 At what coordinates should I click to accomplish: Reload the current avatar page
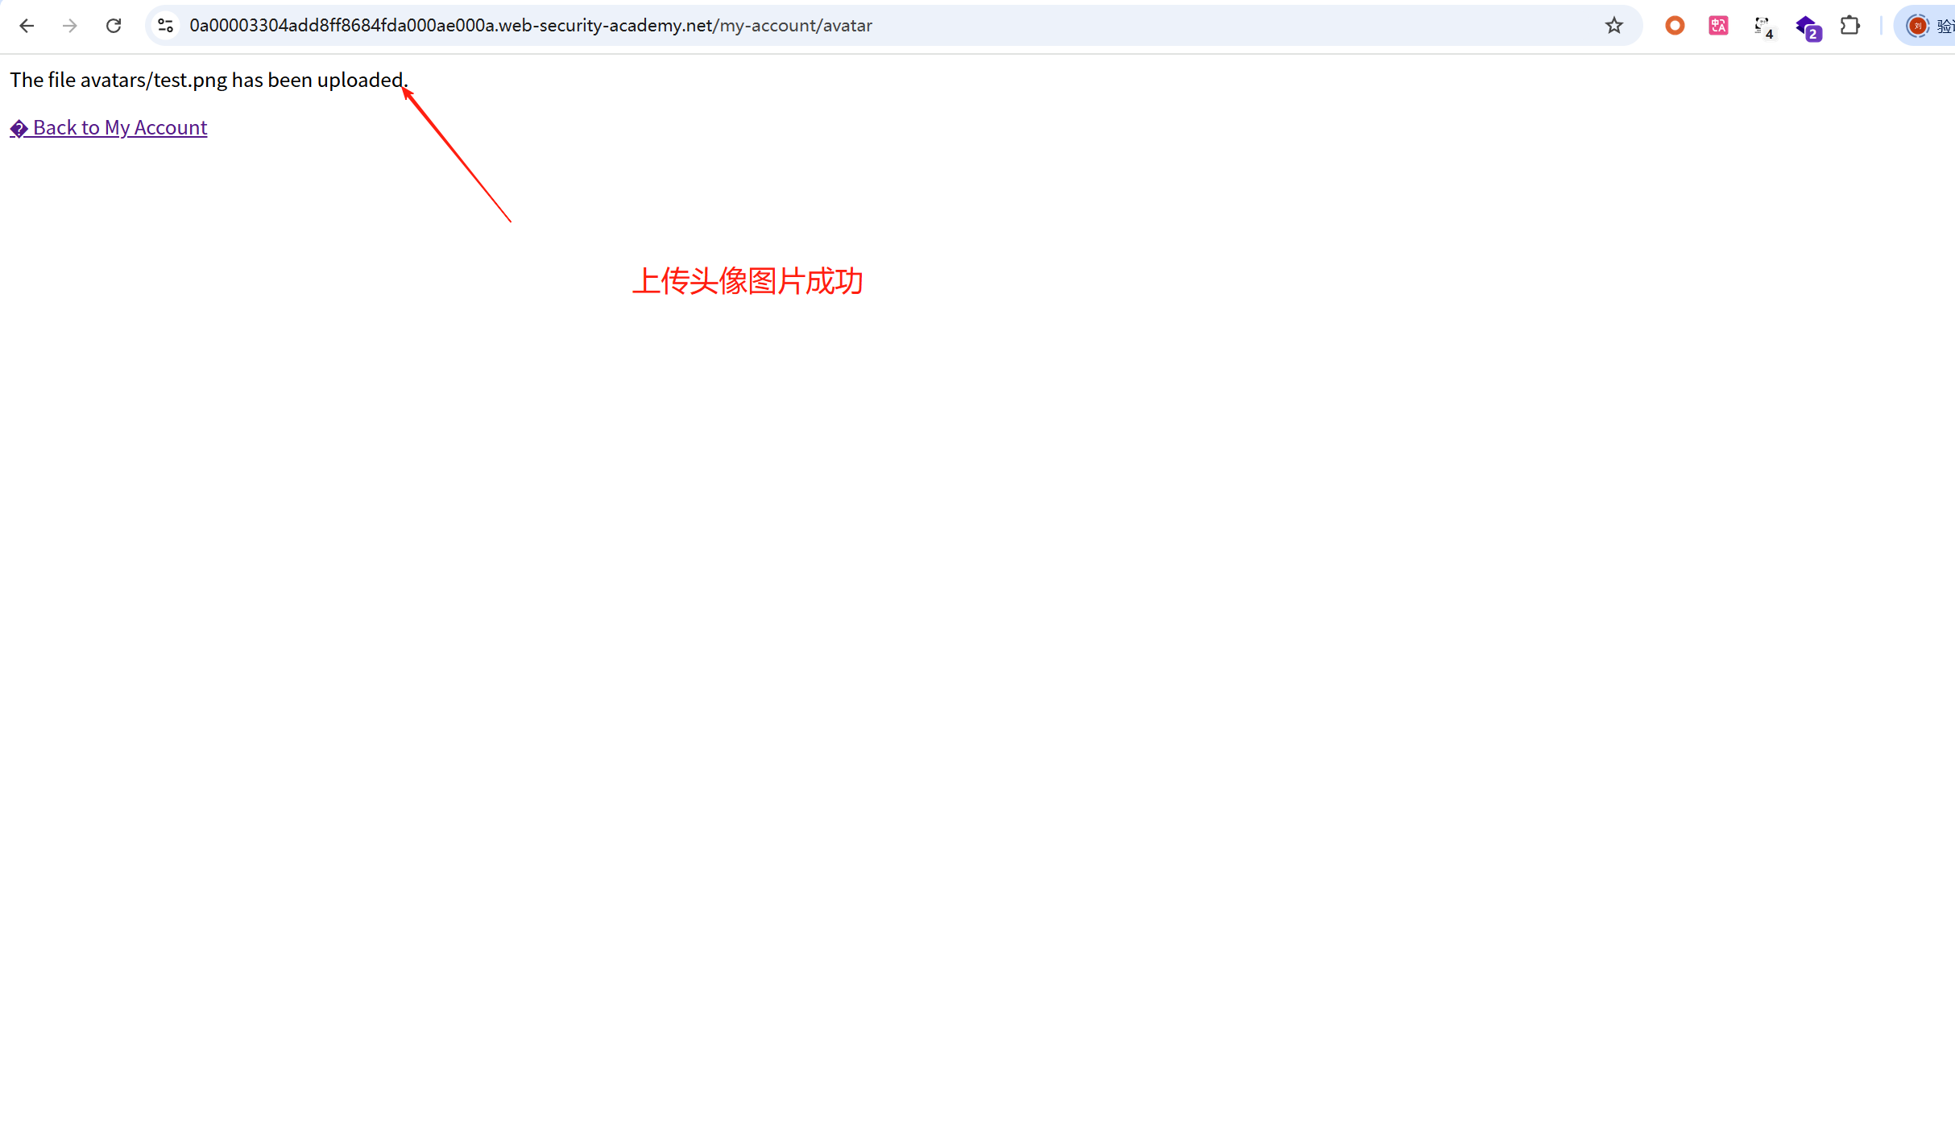click(114, 26)
